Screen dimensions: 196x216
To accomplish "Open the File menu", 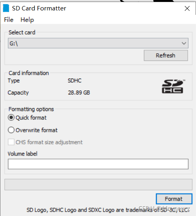I will click(8, 20).
